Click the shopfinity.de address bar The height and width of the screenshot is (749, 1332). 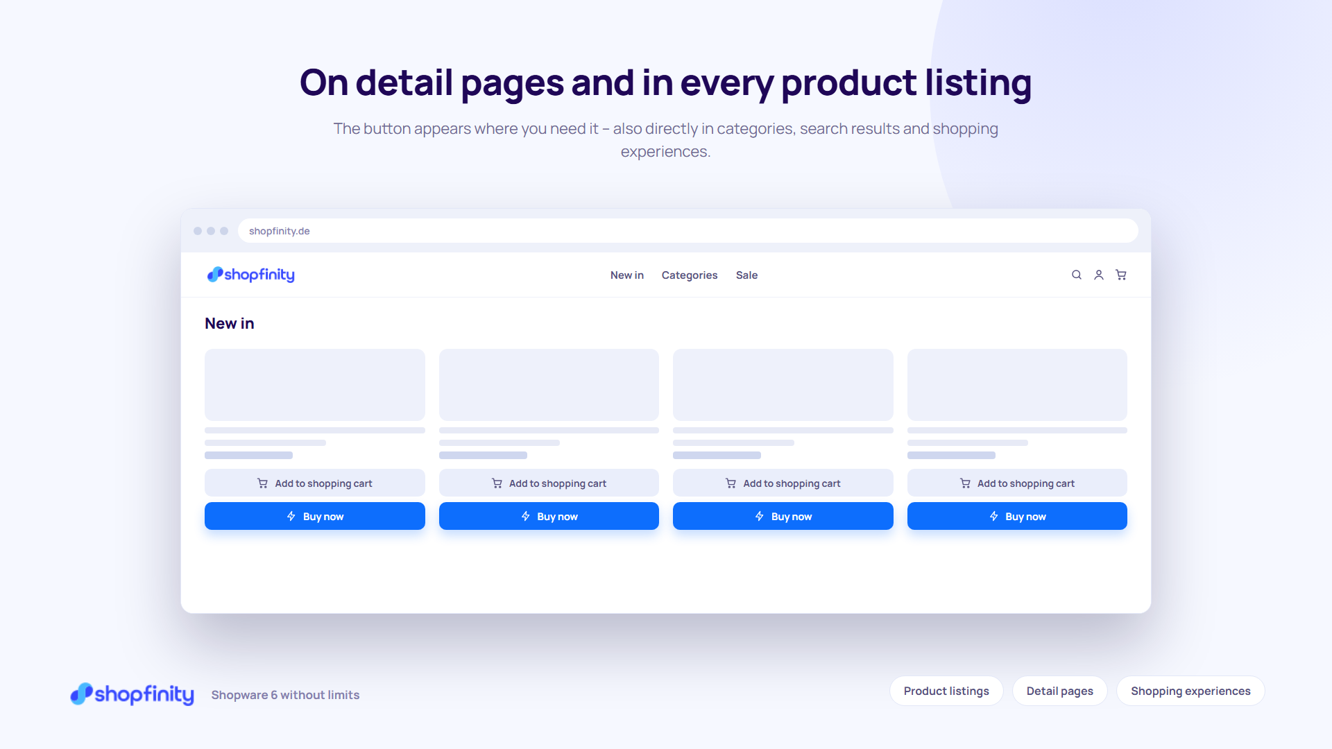688,231
